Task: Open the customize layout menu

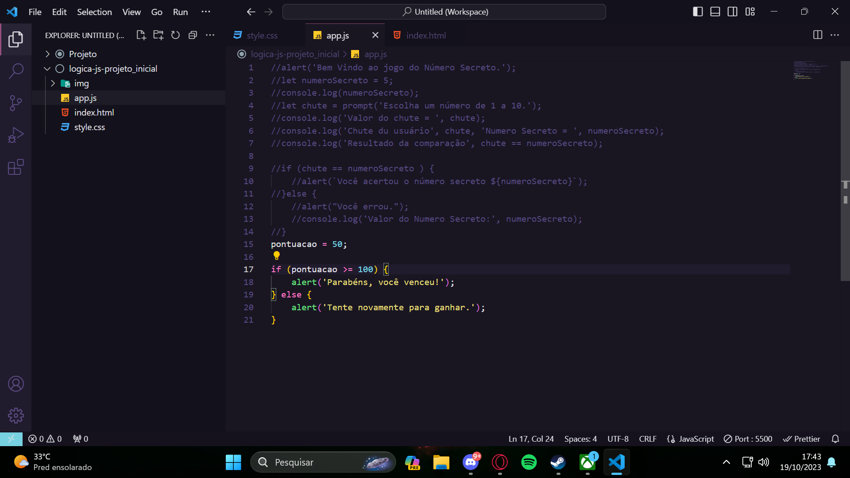Action: (750, 12)
